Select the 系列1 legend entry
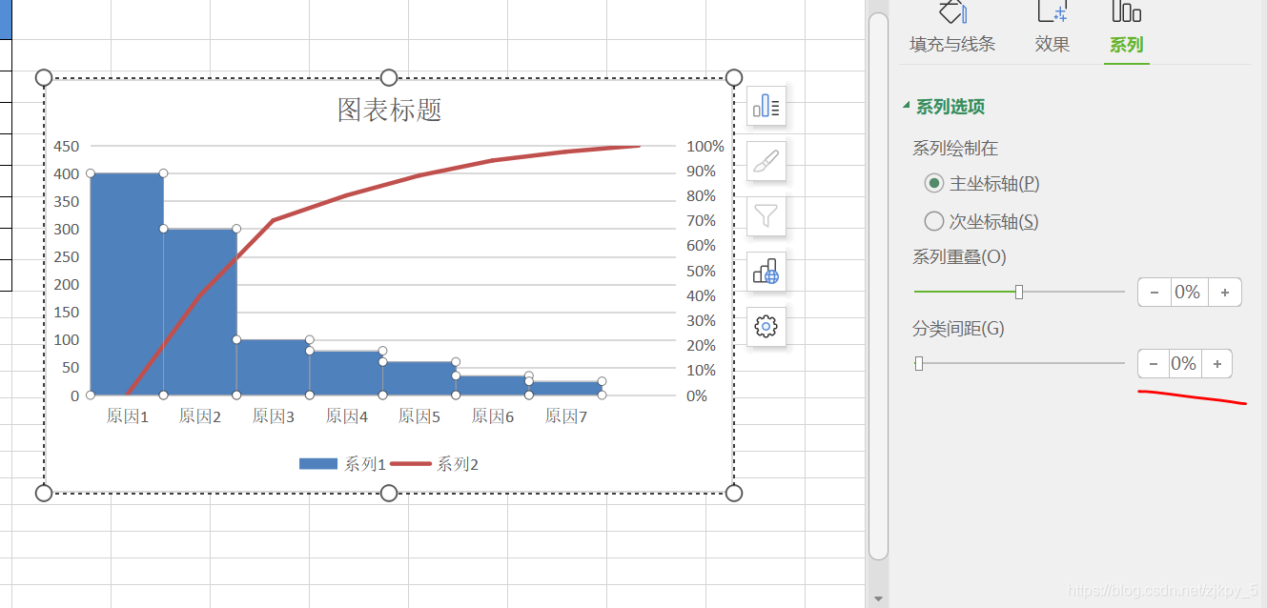Screen dimensions: 1267x608 click(x=342, y=464)
